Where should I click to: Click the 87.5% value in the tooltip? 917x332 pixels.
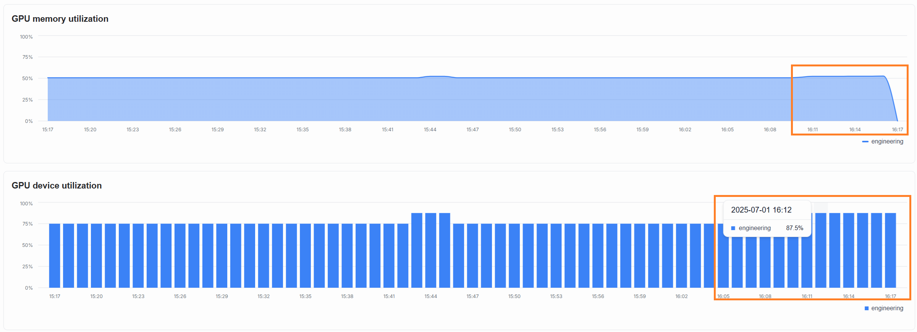[x=794, y=228]
